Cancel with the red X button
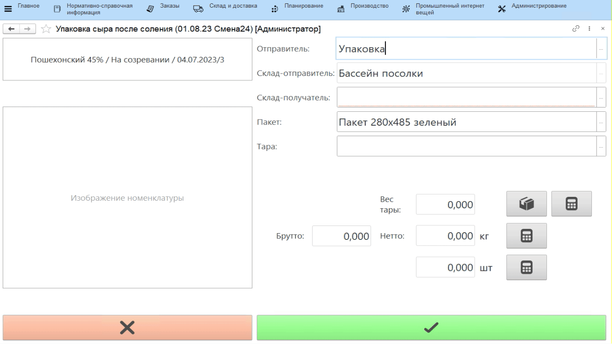 click(127, 327)
